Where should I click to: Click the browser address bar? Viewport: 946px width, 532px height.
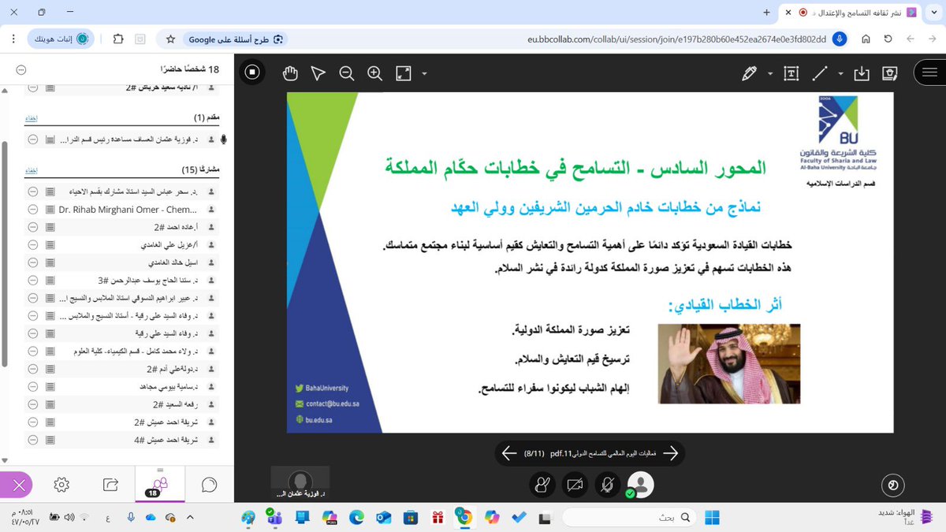[x=669, y=38]
